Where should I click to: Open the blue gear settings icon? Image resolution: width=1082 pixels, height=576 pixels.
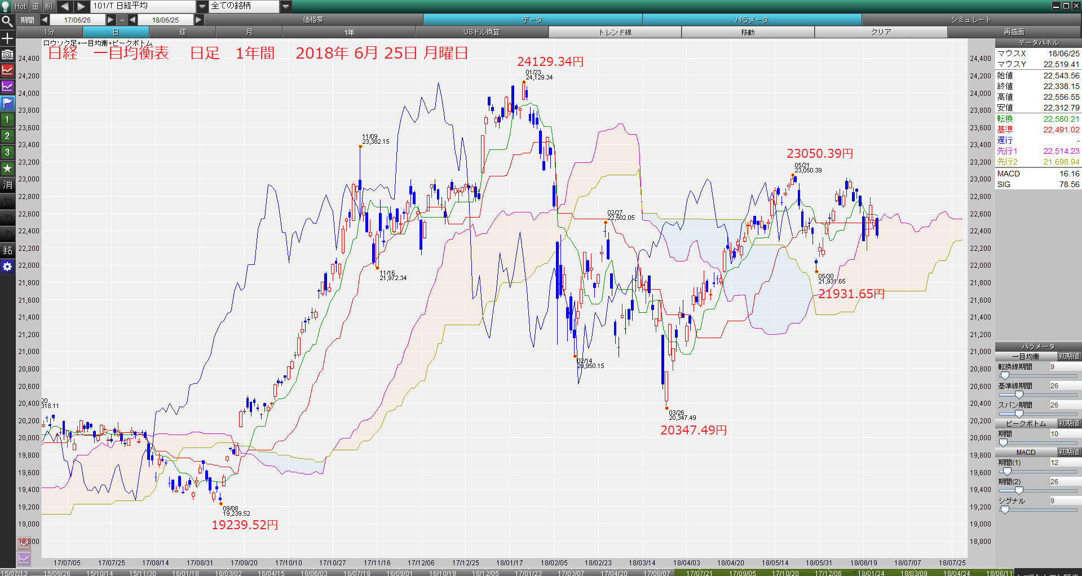pyautogui.click(x=7, y=267)
